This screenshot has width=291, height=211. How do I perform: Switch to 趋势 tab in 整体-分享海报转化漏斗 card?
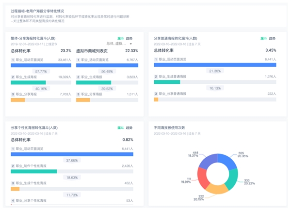pyautogui.click(x=129, y=38)
